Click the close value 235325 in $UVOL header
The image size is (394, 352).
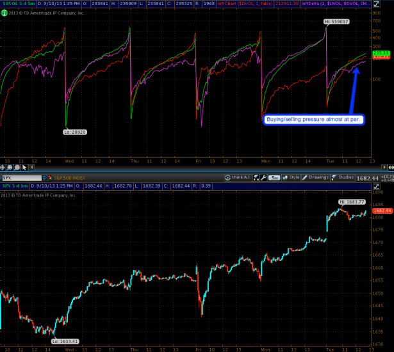click(x=184, y=4)
